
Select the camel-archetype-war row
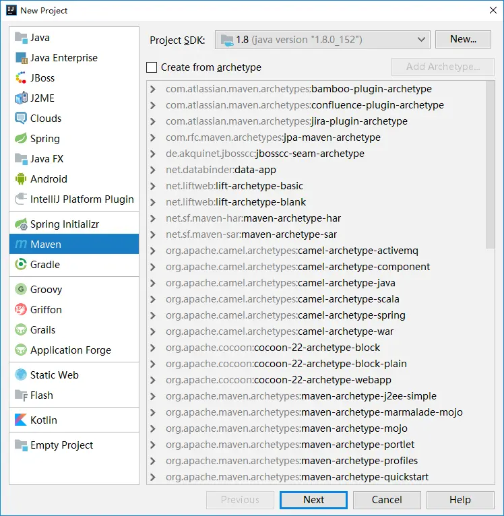(316, 331)
